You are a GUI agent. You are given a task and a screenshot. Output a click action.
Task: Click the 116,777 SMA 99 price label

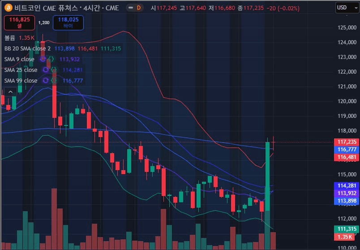pos(347,150)
